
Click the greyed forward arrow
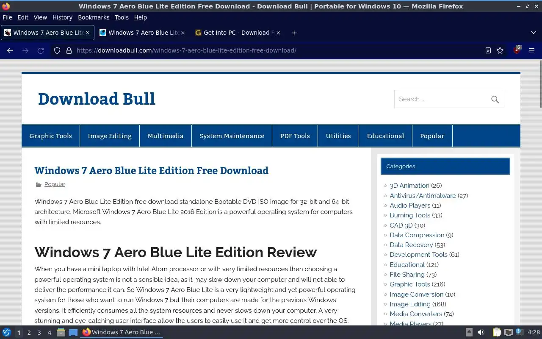click(25, 50)
